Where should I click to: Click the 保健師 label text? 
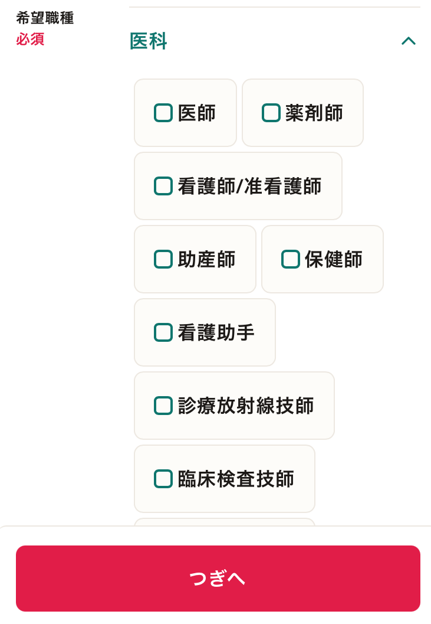(x=334, y=260)
